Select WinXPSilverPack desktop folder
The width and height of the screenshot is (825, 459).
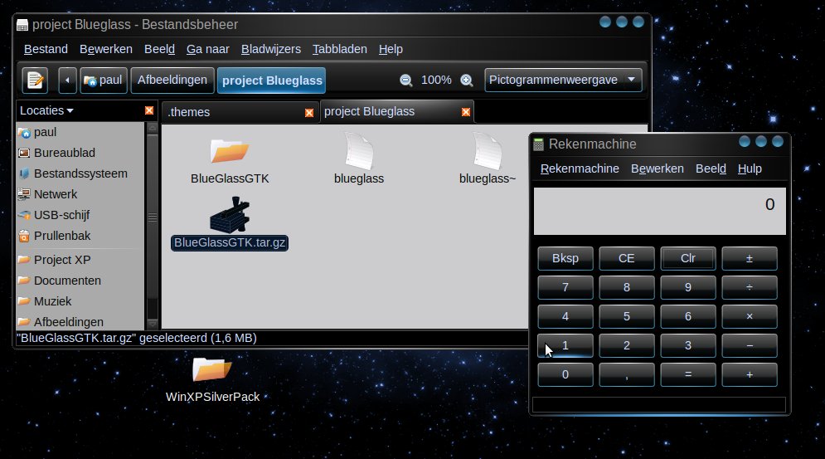point(212,369)
